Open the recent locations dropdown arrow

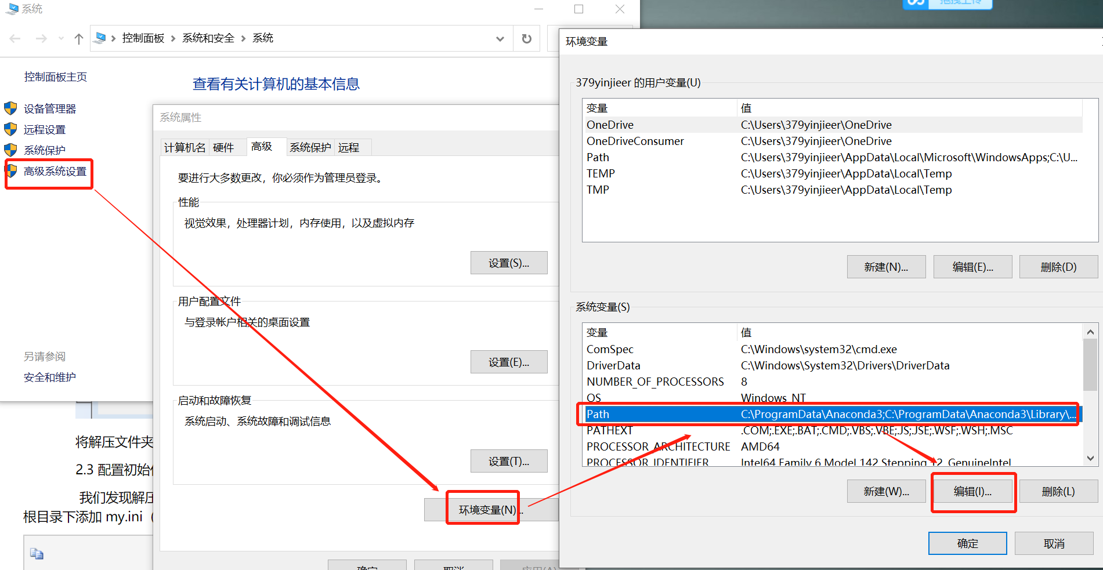pos(61,39)
